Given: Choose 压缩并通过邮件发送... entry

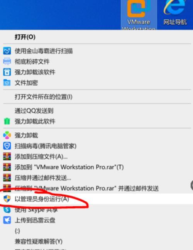Looking at the screenshot, I should pos(43,177).
